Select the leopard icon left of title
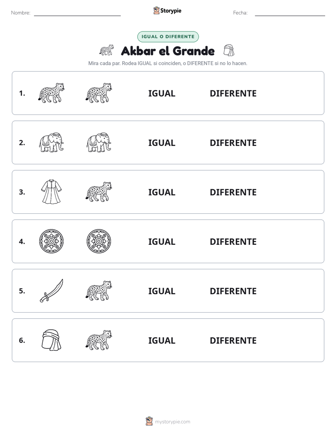The height and width of the screenshot is (435, 336). click(107, 50)
